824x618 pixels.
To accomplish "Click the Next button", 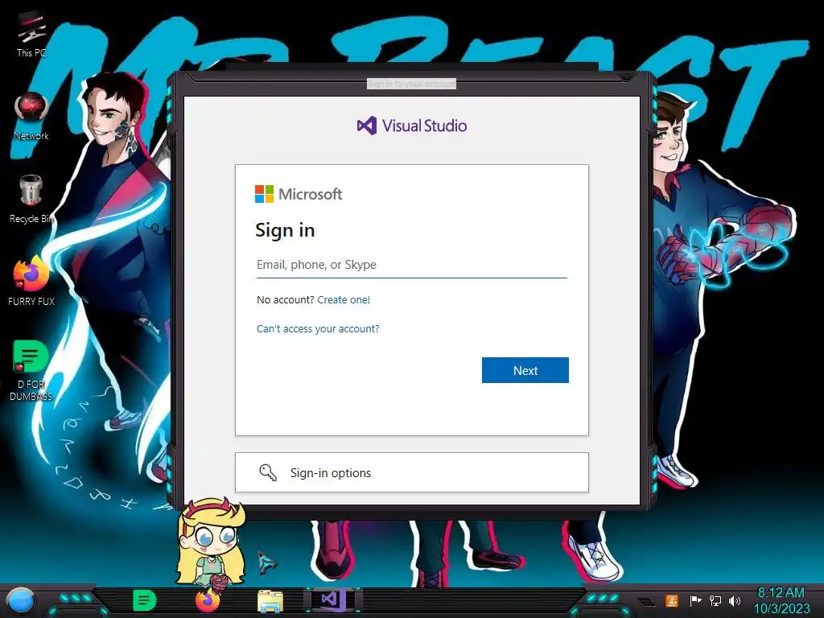I will (x=525, y=370).
